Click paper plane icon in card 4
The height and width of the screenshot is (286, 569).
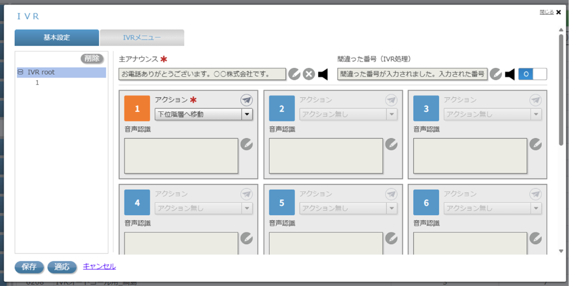[246, 194]
